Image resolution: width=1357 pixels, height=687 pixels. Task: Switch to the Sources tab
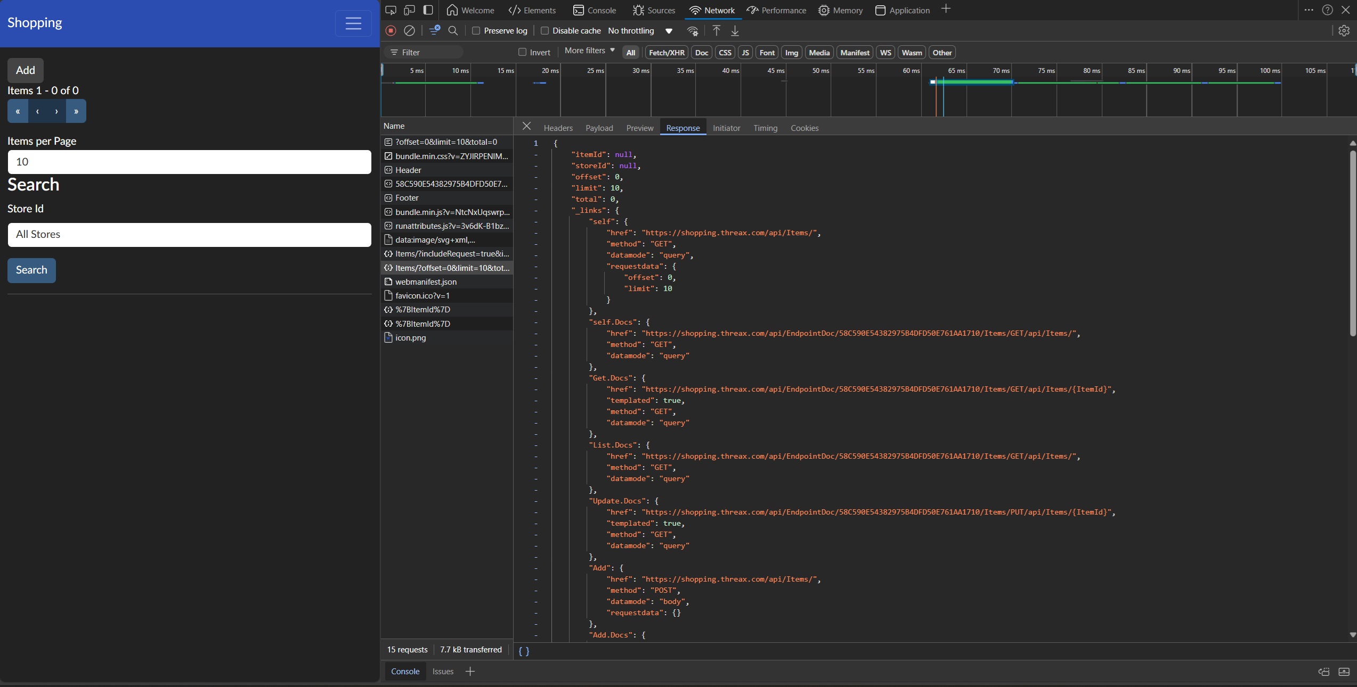(x=654, y=10)
